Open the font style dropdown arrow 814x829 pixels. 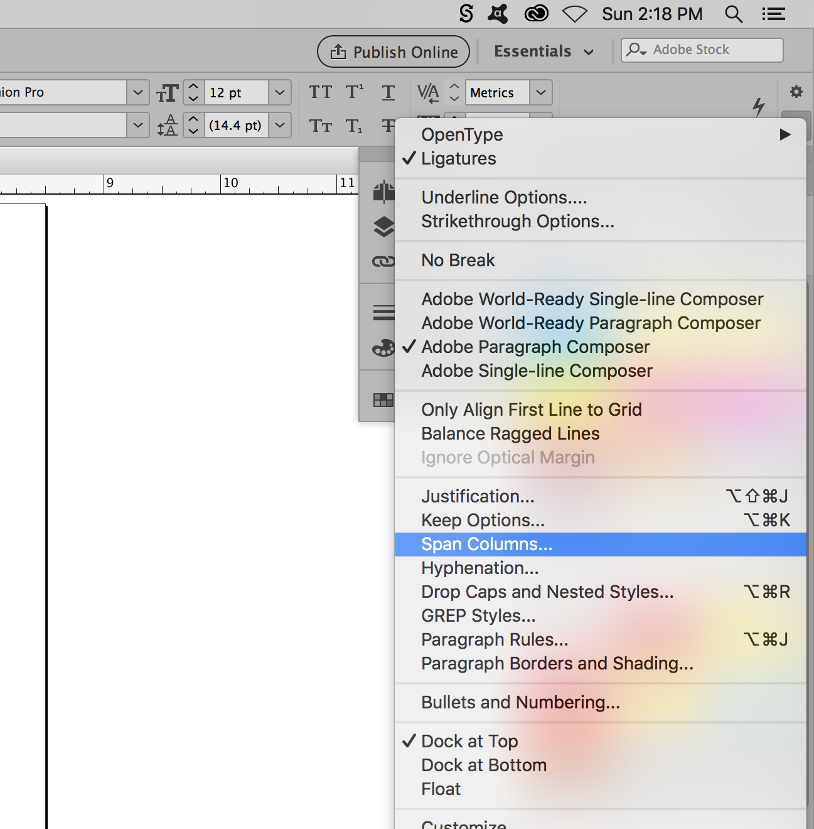[138, 125]
